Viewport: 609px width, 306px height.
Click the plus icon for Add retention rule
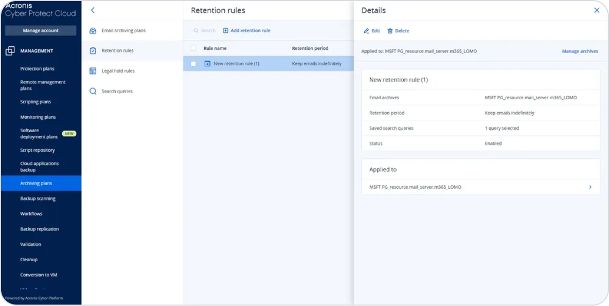[225, 31]
